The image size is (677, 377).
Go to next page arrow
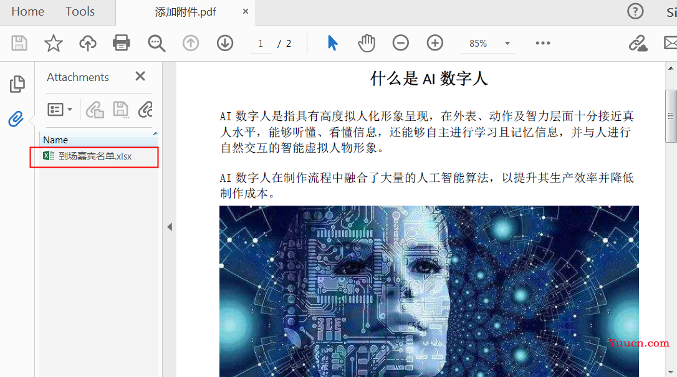click(225, 43)
